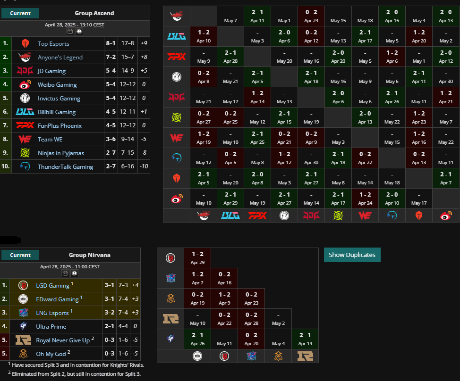Select Current tab in Group Ascend
The image size is (460, 381).
pyautogui.click(x=20, y=13)
